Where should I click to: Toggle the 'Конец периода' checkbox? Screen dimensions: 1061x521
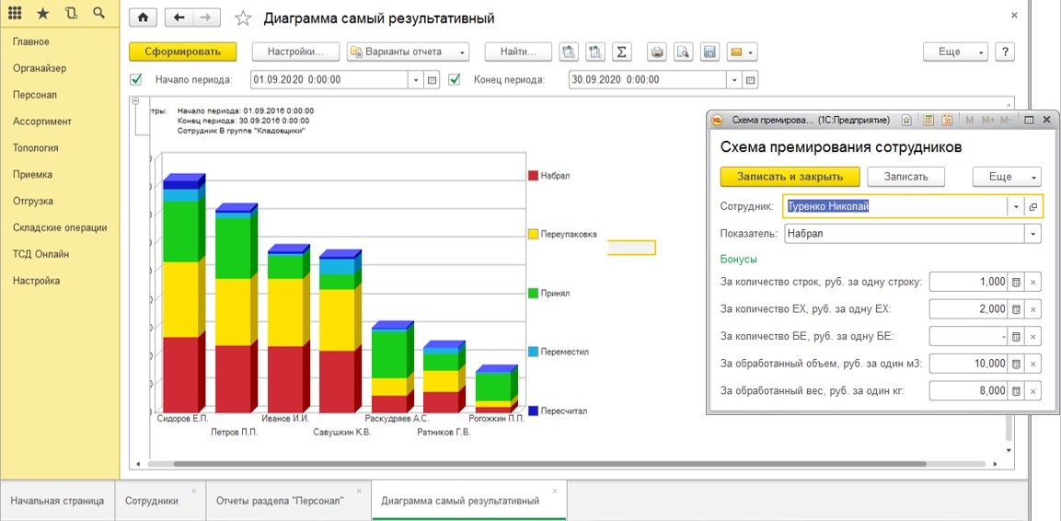pyautogui.click(x=455, y=79)
